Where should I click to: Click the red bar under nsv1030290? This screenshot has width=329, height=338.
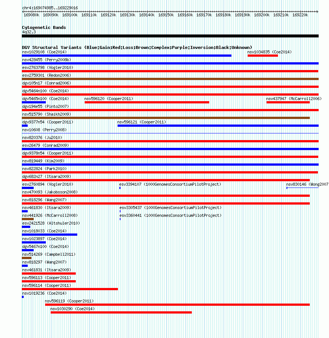(121, 312)
